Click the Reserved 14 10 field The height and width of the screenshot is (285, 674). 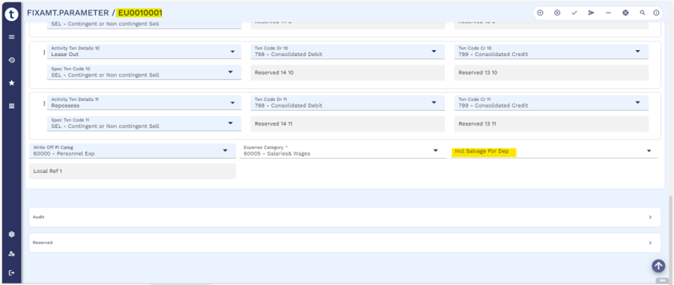347,73
